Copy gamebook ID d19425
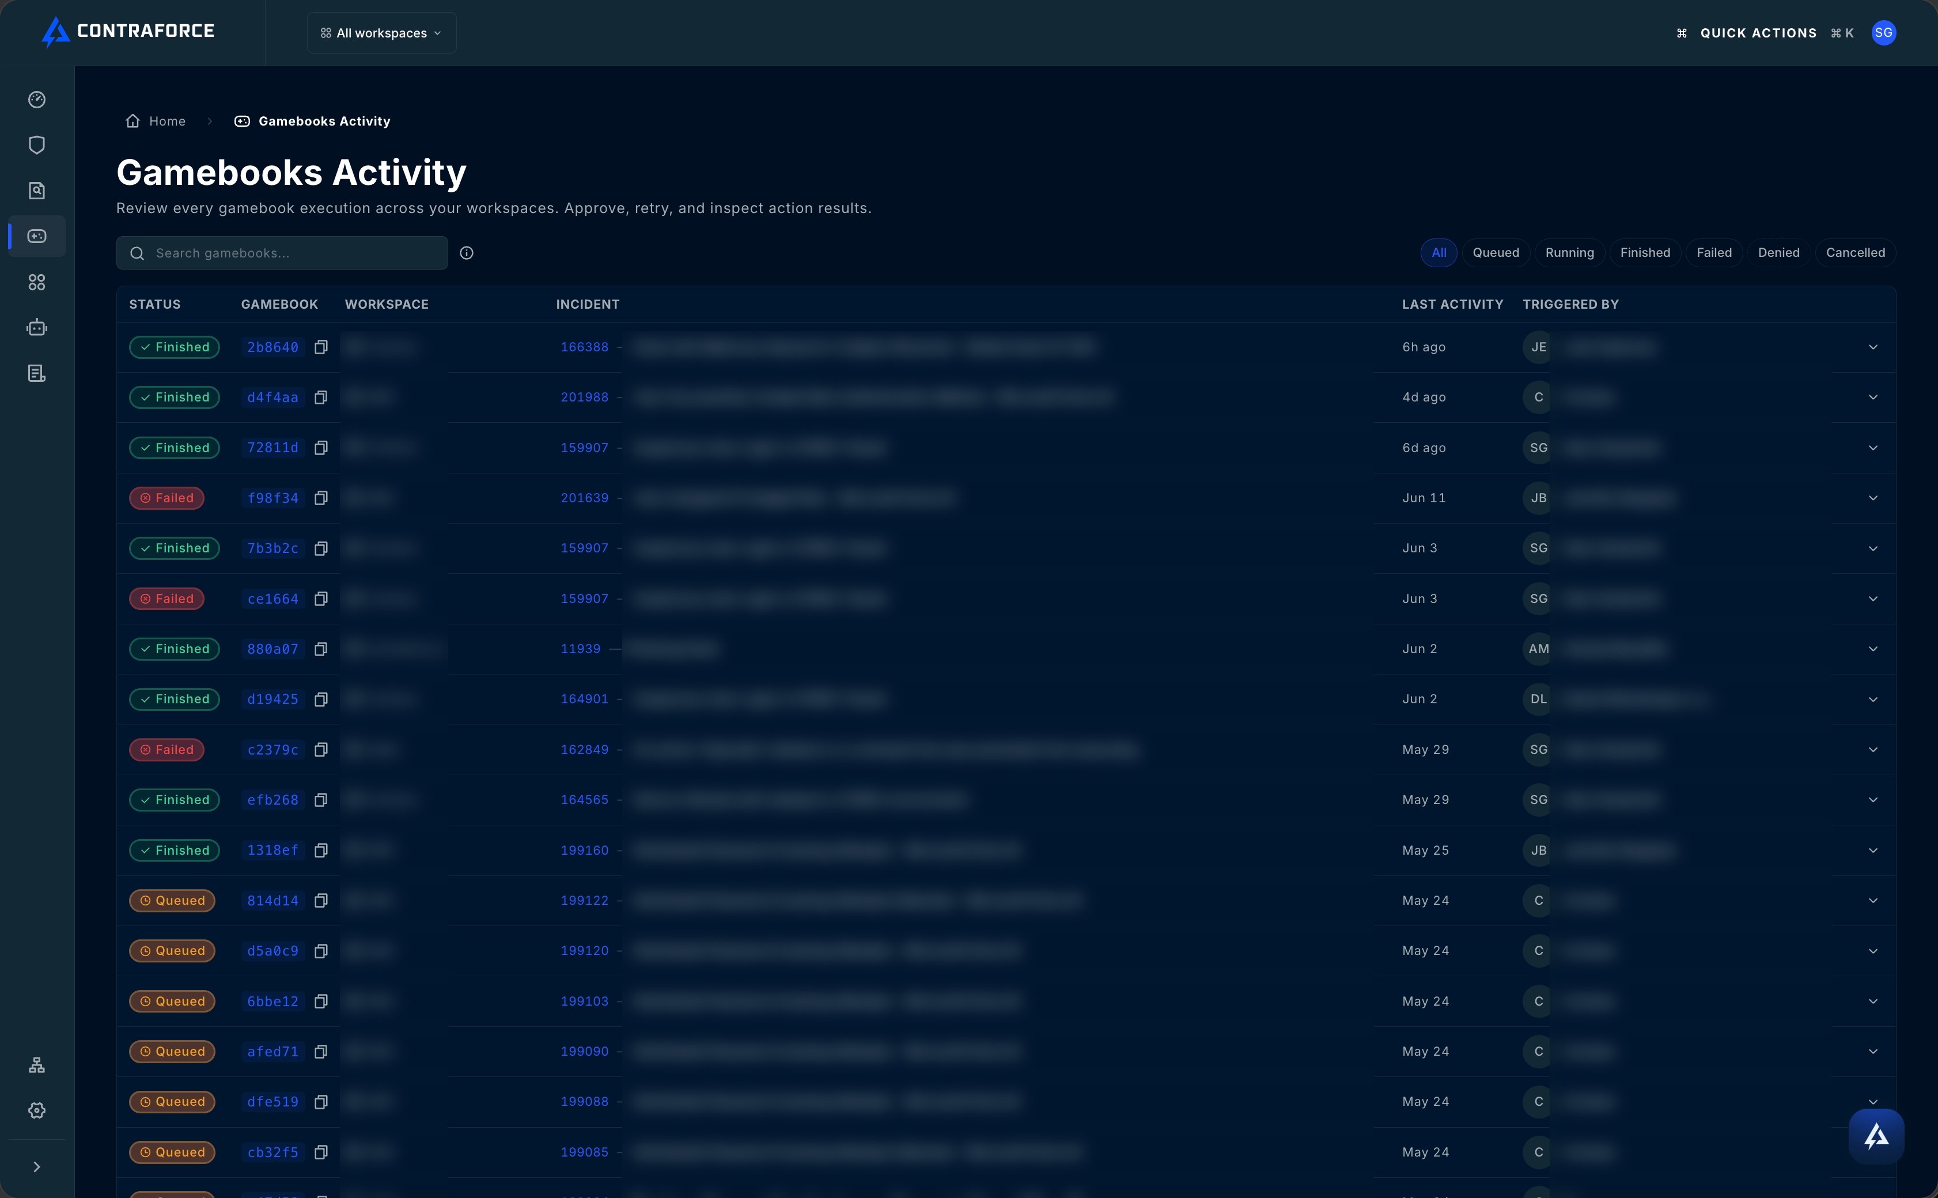The width and height of the screenshot is (1938, 1198). pos(321,699)
